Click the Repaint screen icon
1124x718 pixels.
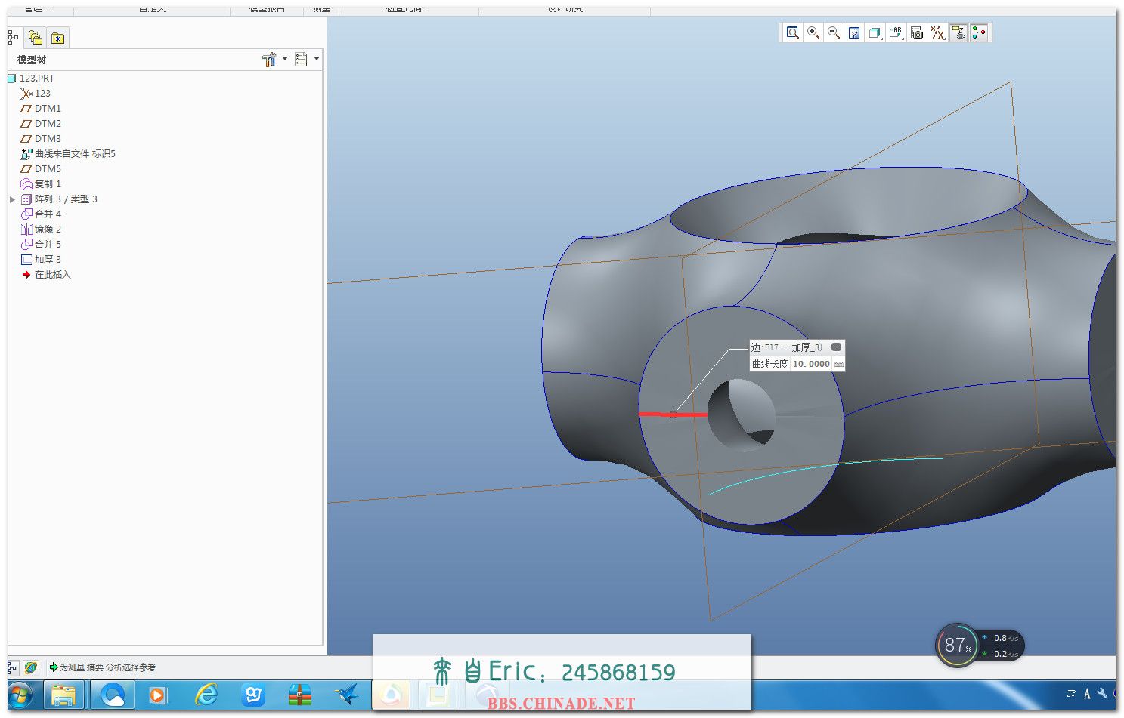pyautogui.click(x=854, y=32)
